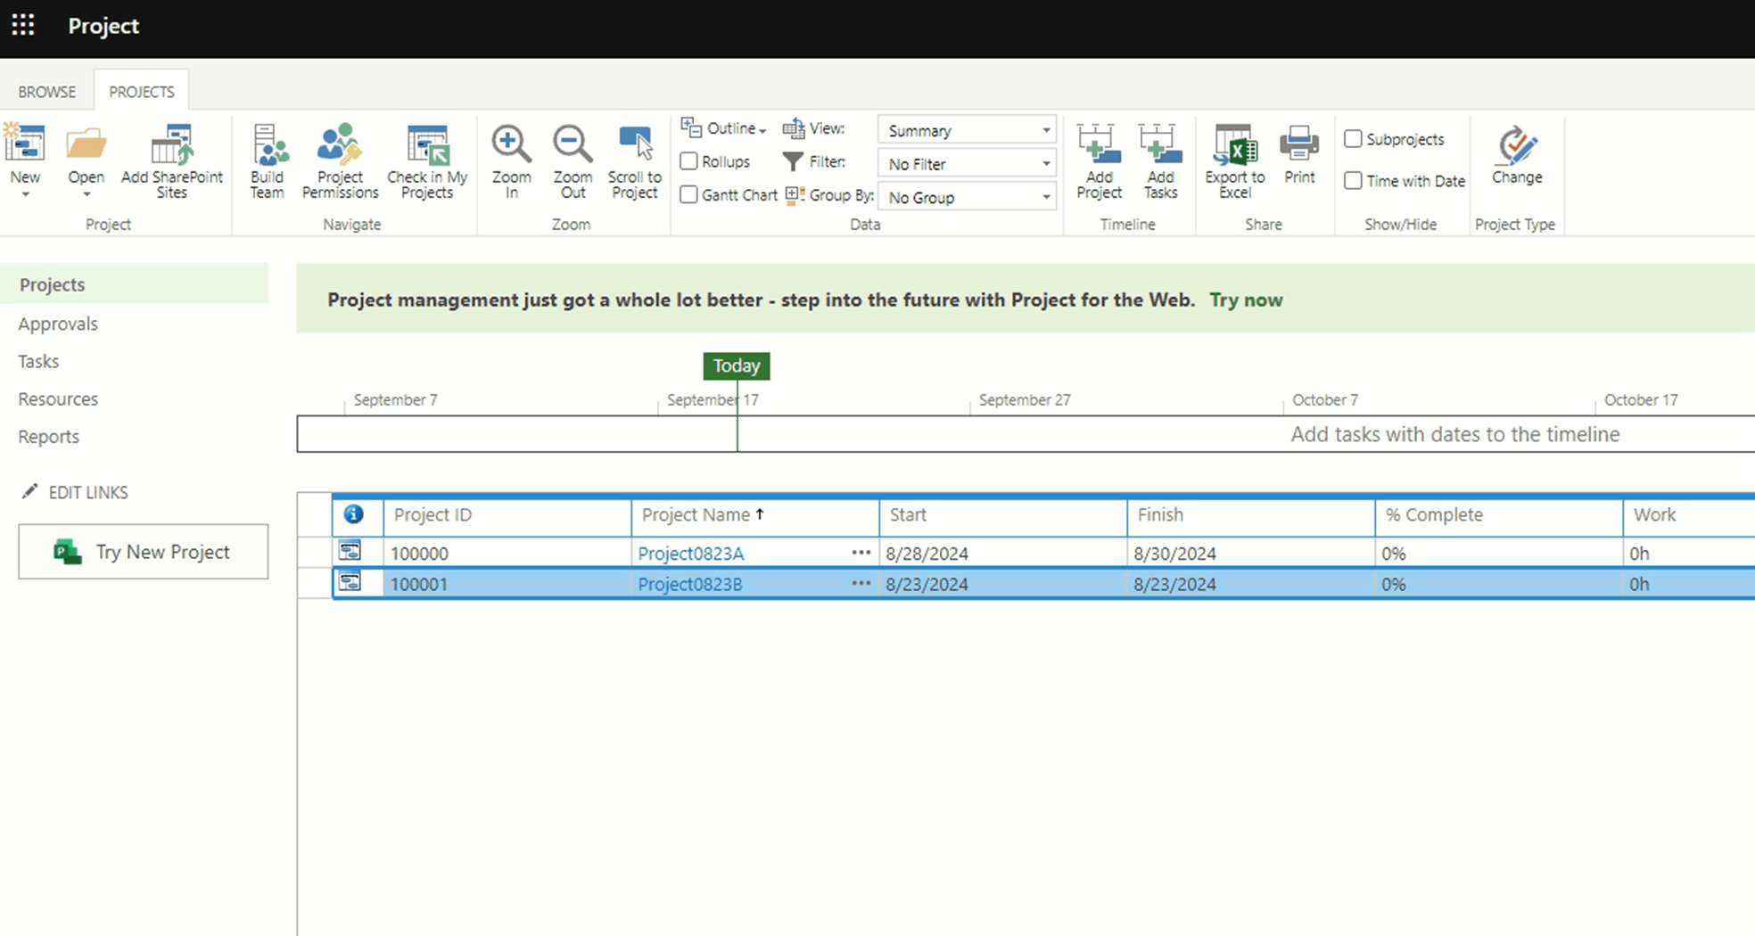Click the Zoom Out magnifier

point(572,144)
